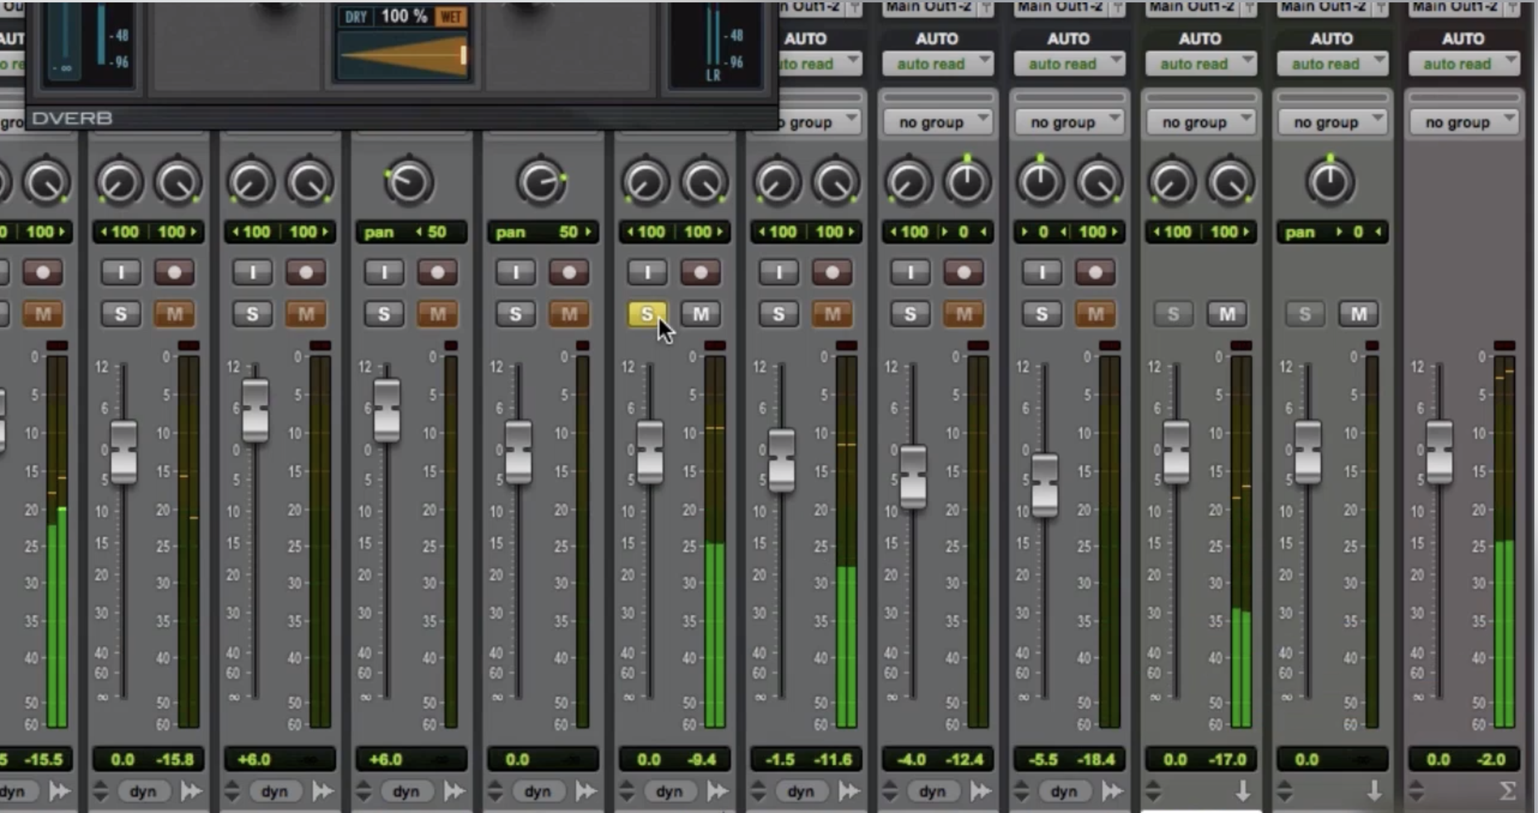Click the DVERB dry/wet mix slider handle
This screenshot has height=813, width=1538.
tap(463, 56)
